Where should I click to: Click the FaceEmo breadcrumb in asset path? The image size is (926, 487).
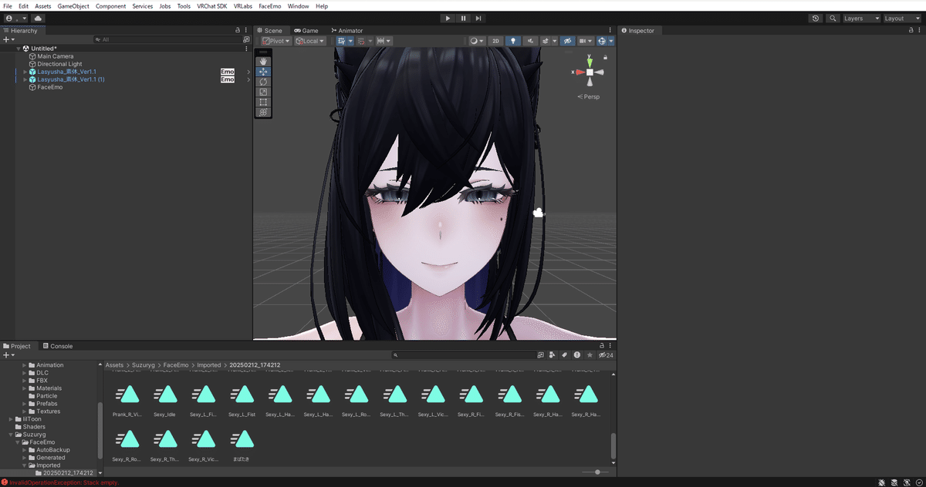(x=176, y=365)
